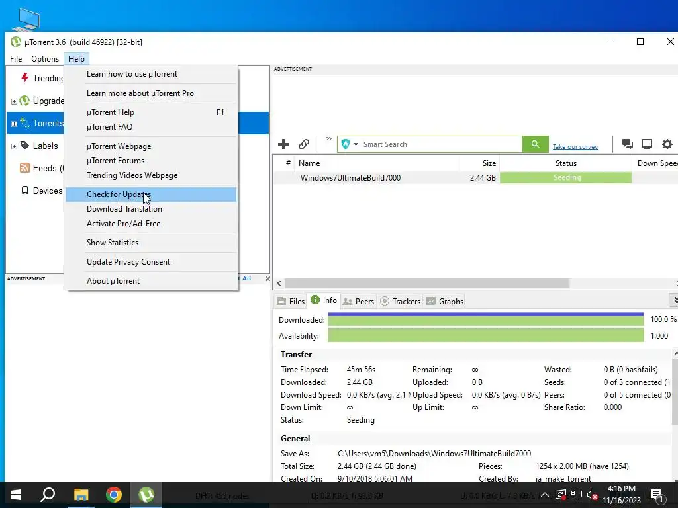
Task: Click the Torrents sidebar arrows icon
Action: [x=24, y=123]
